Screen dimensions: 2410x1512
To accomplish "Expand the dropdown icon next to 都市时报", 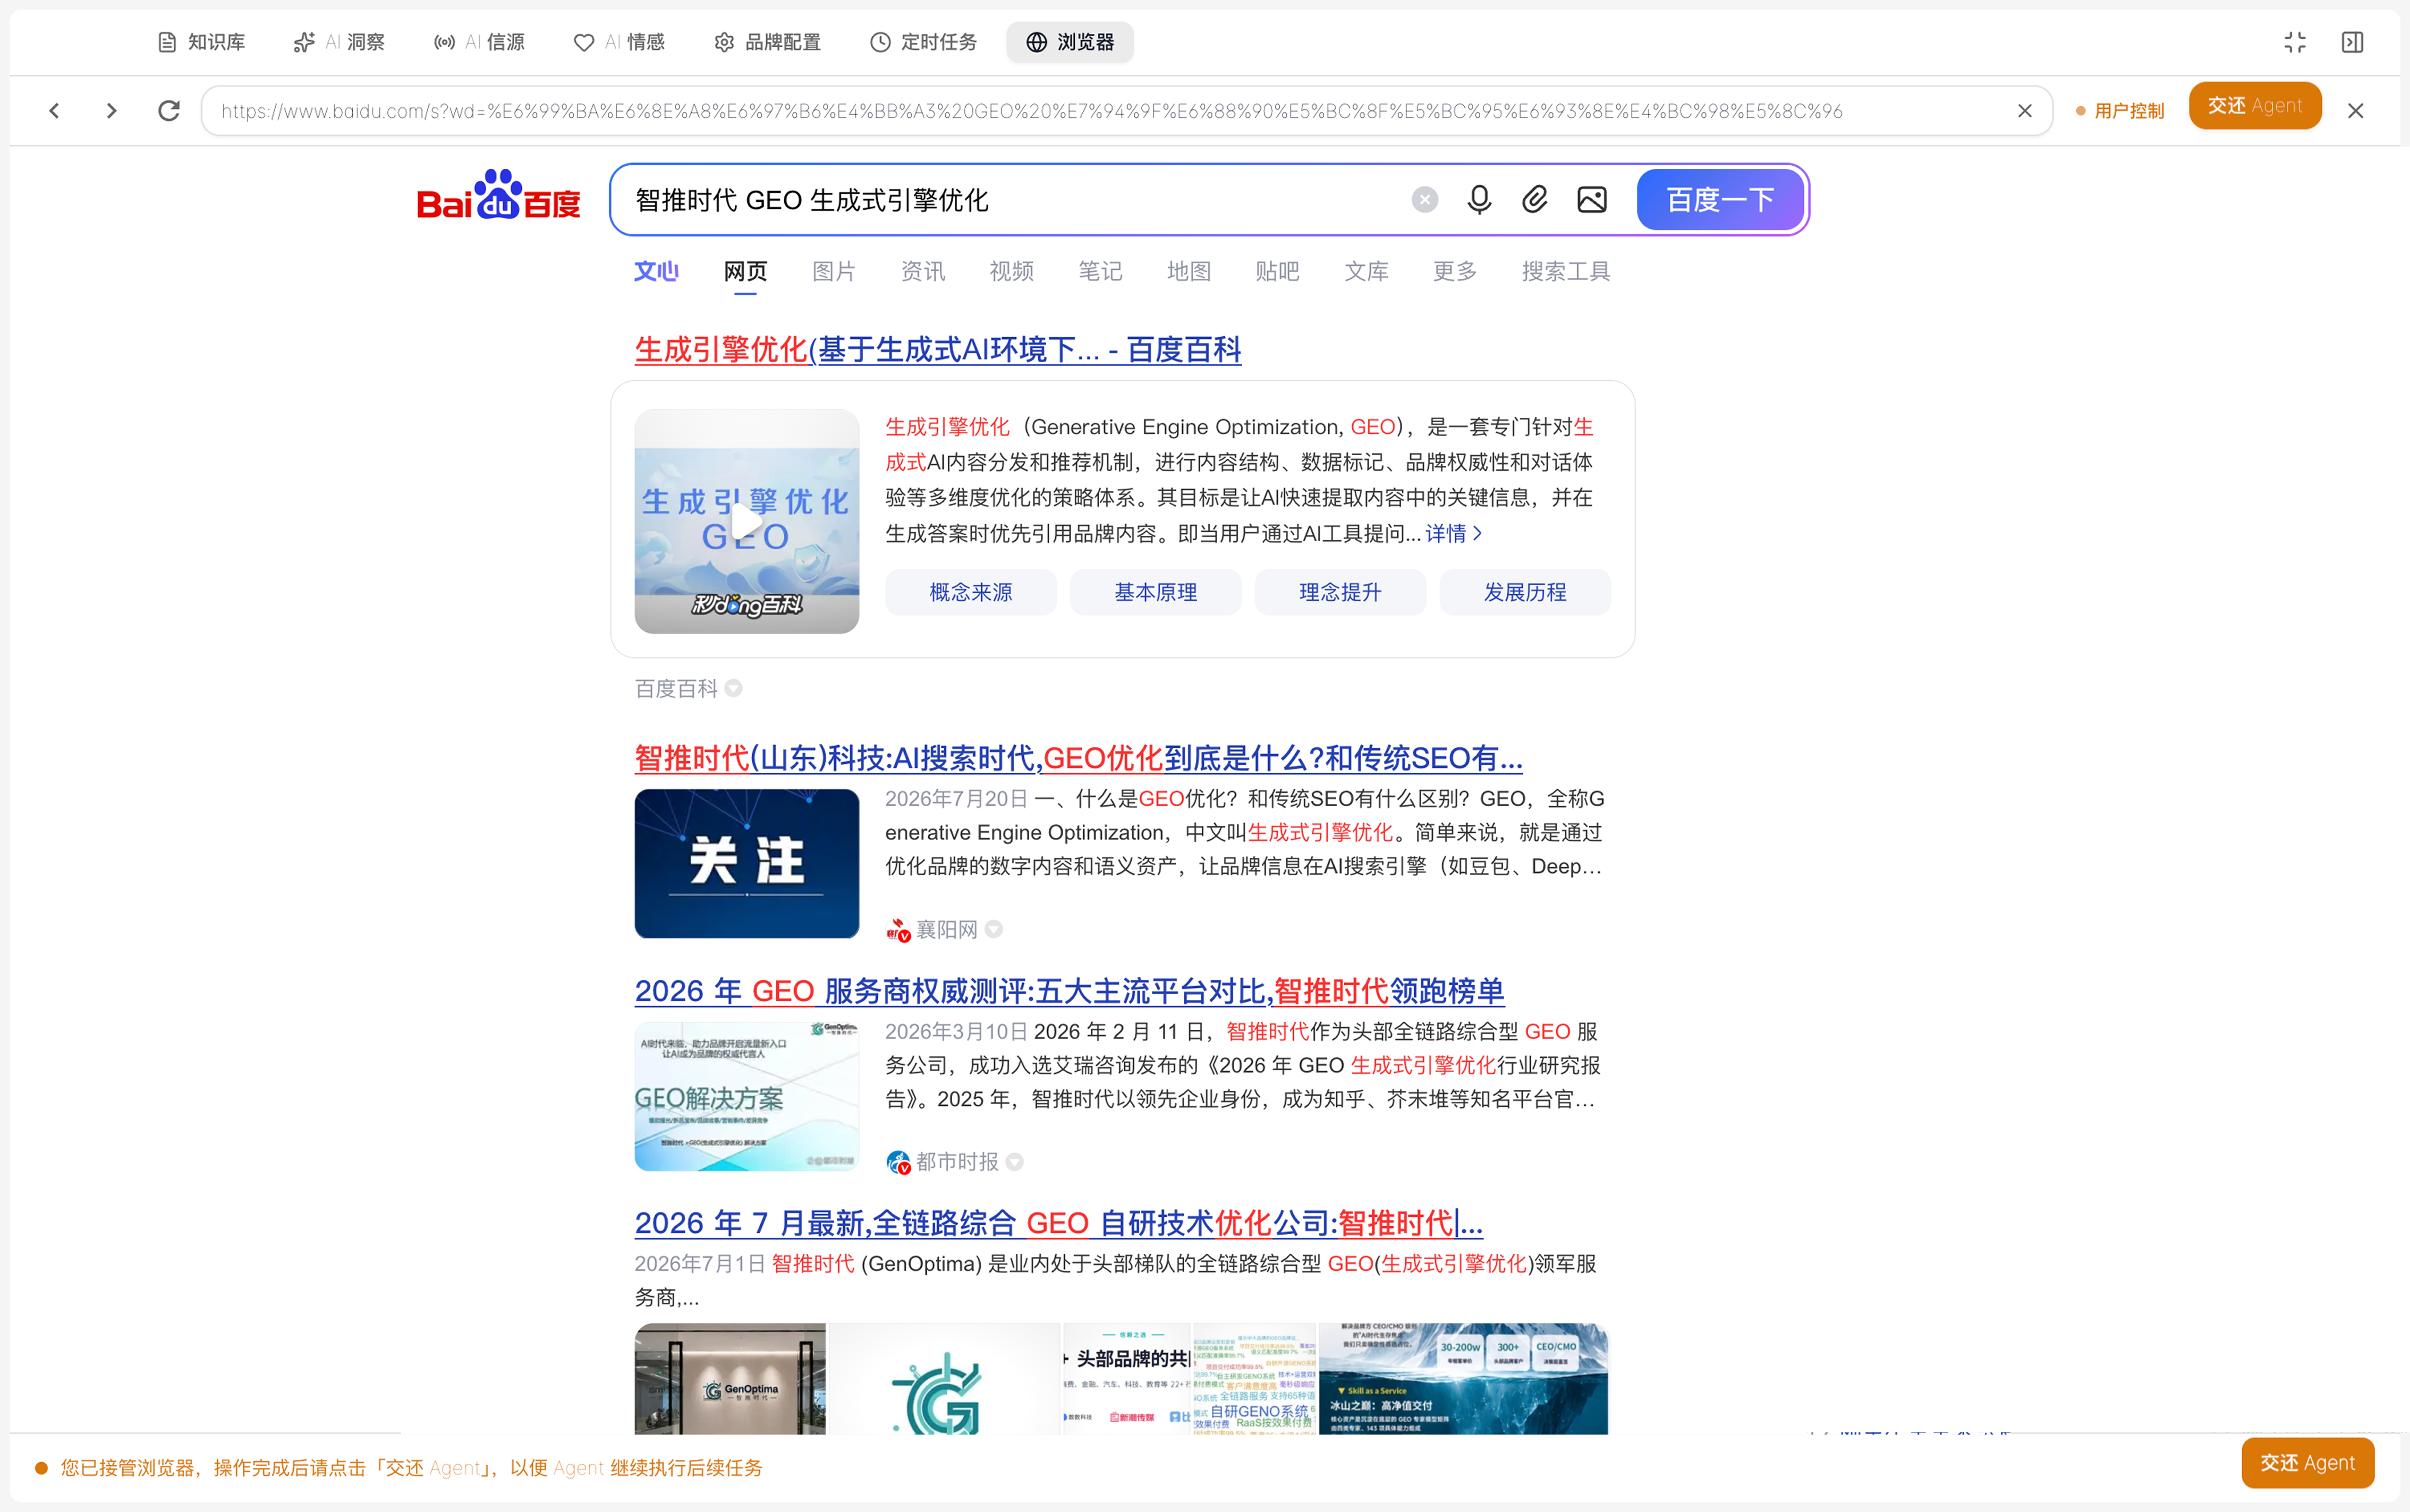I will 1014,1161.
